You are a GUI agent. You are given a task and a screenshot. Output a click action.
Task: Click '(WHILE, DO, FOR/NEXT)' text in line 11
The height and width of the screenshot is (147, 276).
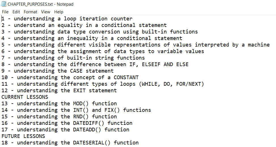point(173,84)
